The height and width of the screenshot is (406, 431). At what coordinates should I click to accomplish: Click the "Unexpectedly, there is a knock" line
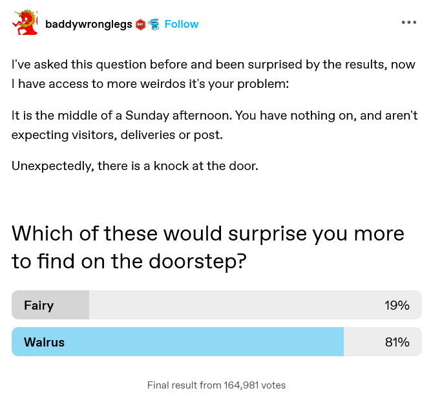tap(134, 166)
